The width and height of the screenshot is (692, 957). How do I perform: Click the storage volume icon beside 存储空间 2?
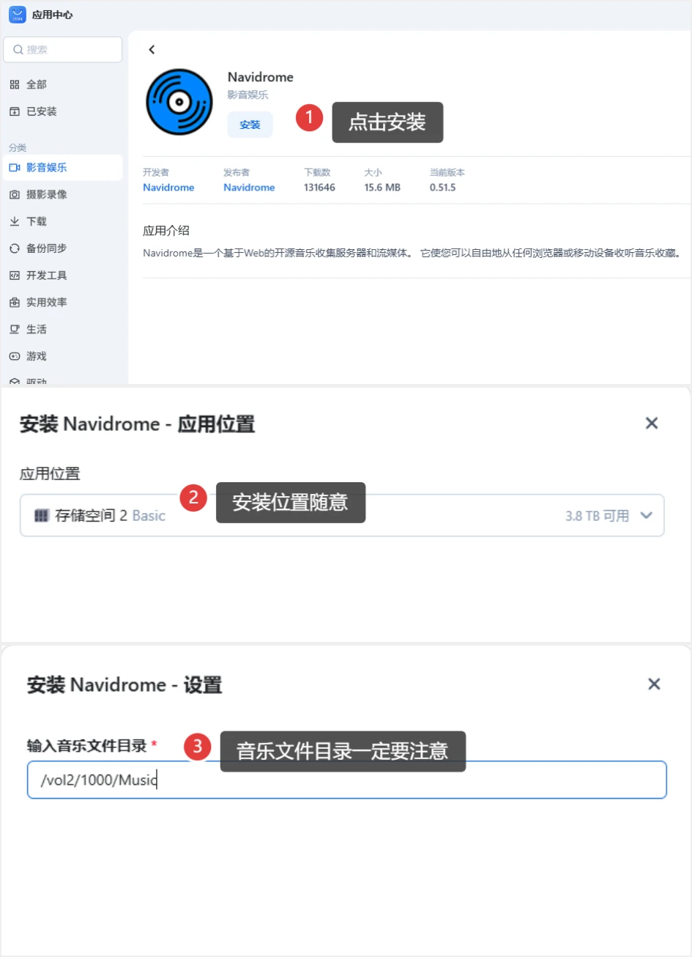coord(42,516)
